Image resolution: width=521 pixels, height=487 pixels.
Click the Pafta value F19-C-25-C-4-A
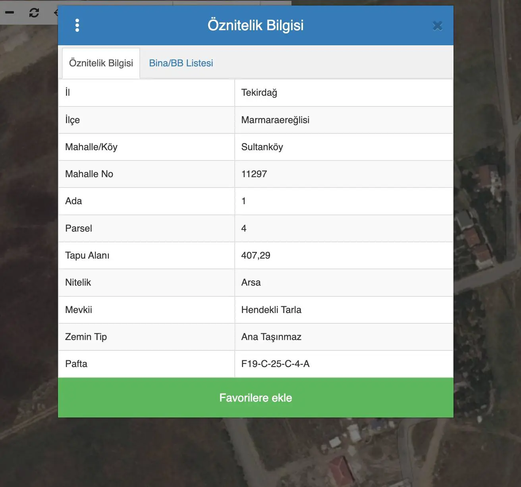pyautogui.click(x=275, y=364)
